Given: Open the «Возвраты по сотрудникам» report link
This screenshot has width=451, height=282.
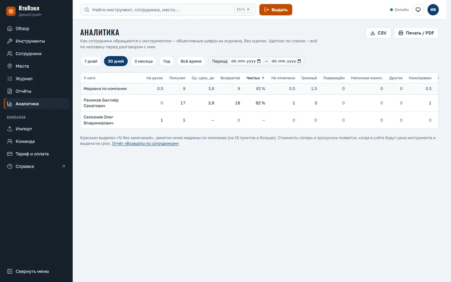Looking at the screenshot, I should click(x=145, y=144).
